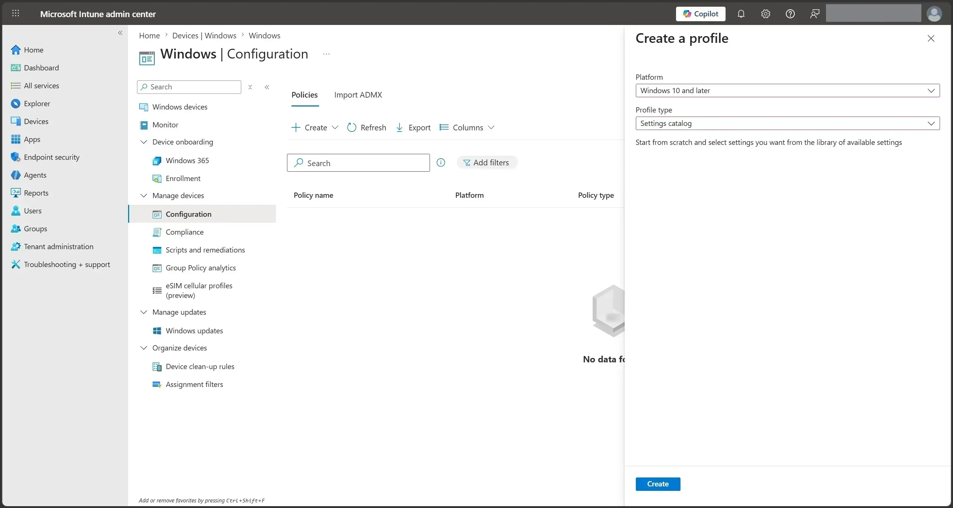This screenshot has height=508, width=953.
Task: Open the account avatar menu
Action: (934, 14)
